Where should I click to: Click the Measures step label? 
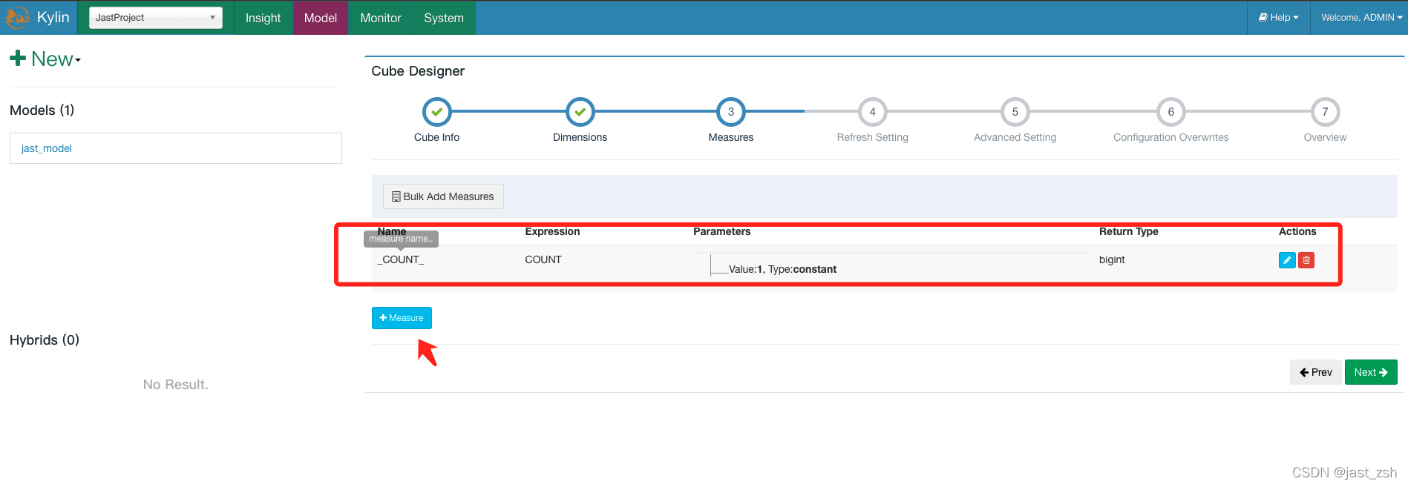731,137
